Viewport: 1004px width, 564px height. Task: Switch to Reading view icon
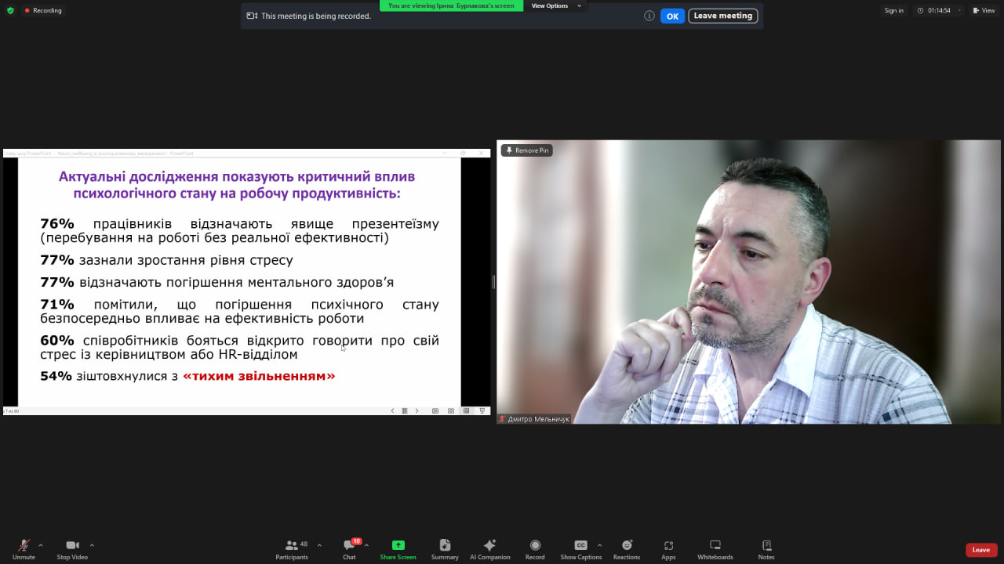[467, 410]
